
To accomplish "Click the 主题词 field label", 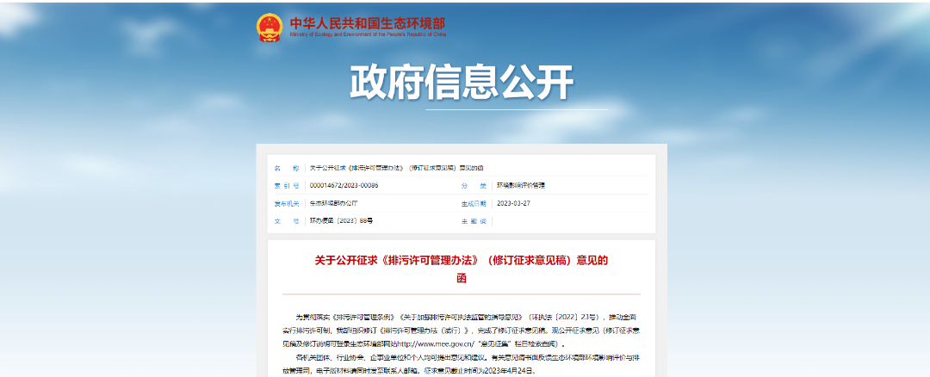I will 474,221.
